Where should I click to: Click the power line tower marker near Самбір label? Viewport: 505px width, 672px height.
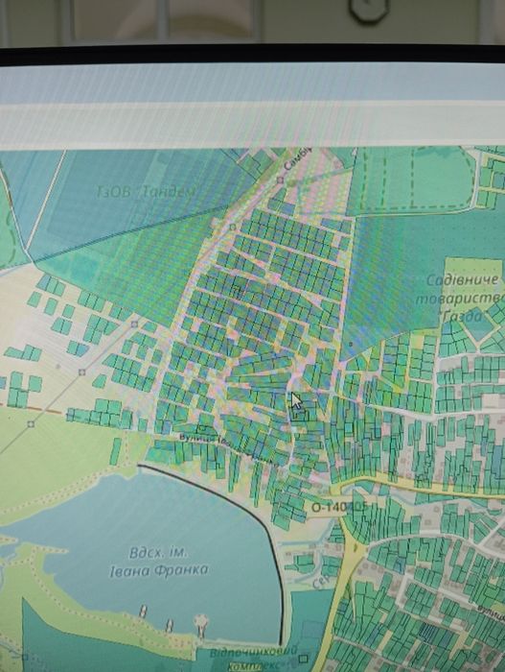pyautogui.click(x=281, y=180)
